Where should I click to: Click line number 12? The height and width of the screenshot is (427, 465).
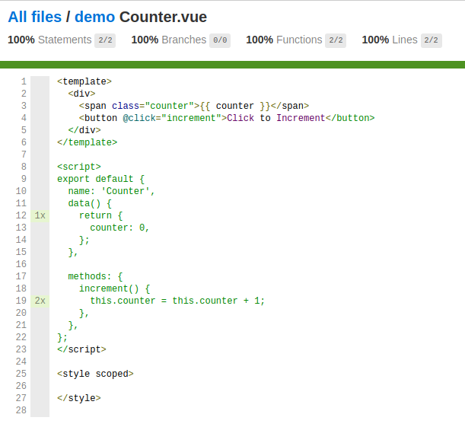click(21, 215)
